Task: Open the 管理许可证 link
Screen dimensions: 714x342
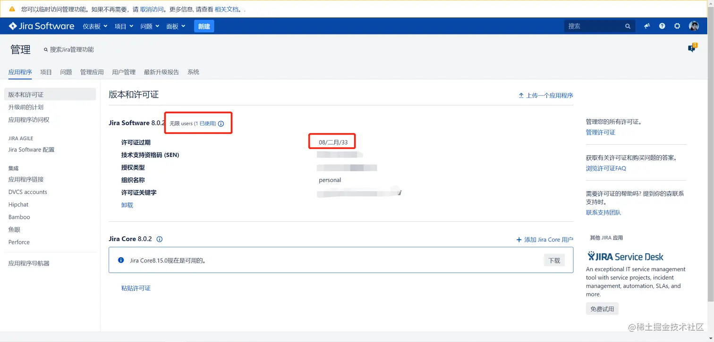Action: (x=601, y=133)
